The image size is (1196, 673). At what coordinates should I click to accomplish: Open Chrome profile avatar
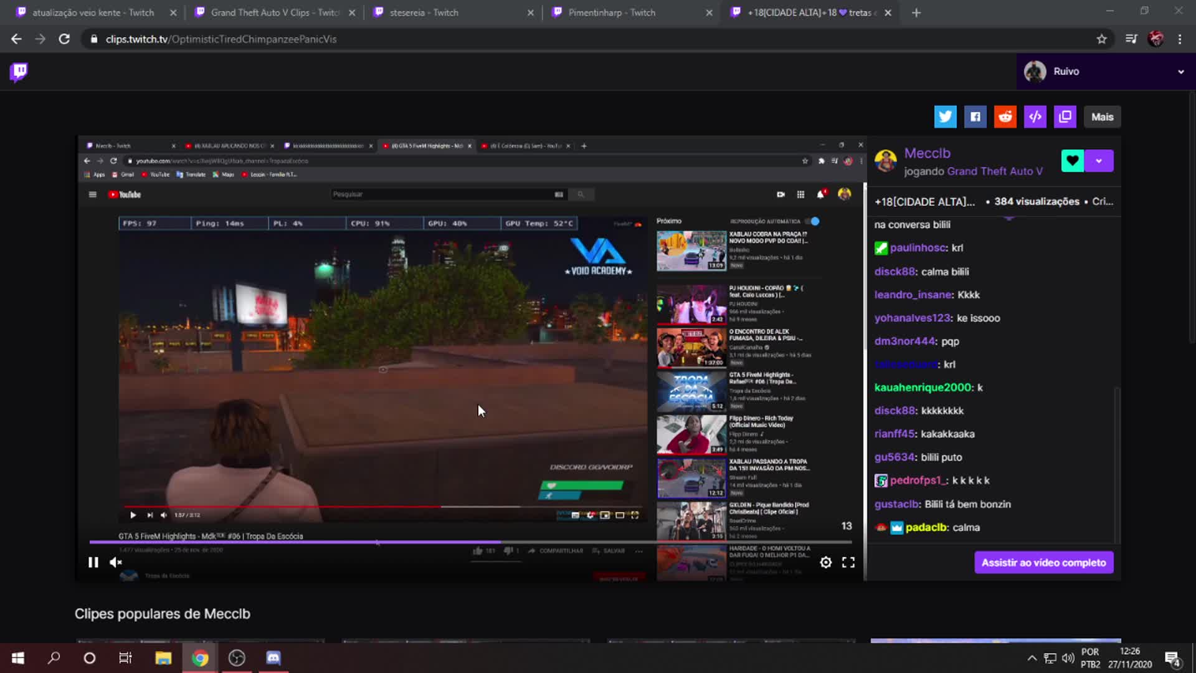(x=1156, y=39)
